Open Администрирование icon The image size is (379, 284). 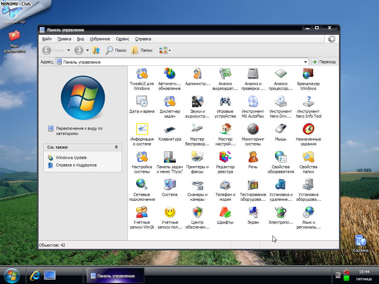(x=198, y=77)
